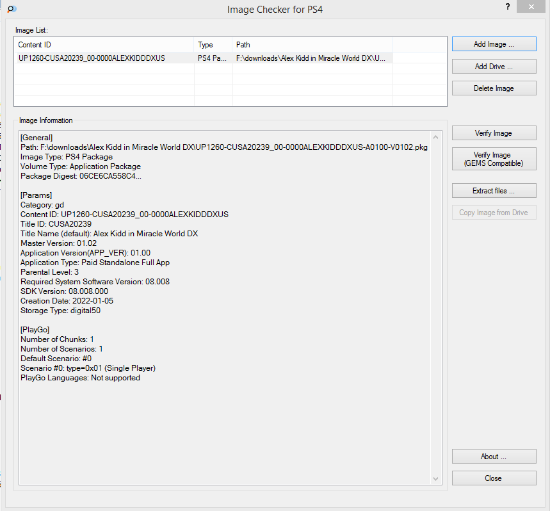550x511 pixels.
Task: Click the 'Title ID: CUSA20239' line
Action: (x=56, y=224)
